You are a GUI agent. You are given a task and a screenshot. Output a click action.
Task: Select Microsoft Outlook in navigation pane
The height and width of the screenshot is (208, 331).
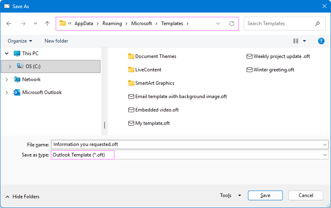(42, 92)
